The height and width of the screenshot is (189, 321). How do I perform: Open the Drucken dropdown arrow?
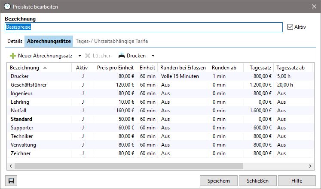pos(153,56)
